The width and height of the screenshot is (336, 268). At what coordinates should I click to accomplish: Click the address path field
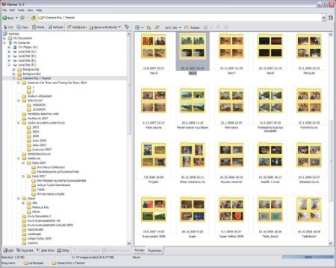coord(180,18)
